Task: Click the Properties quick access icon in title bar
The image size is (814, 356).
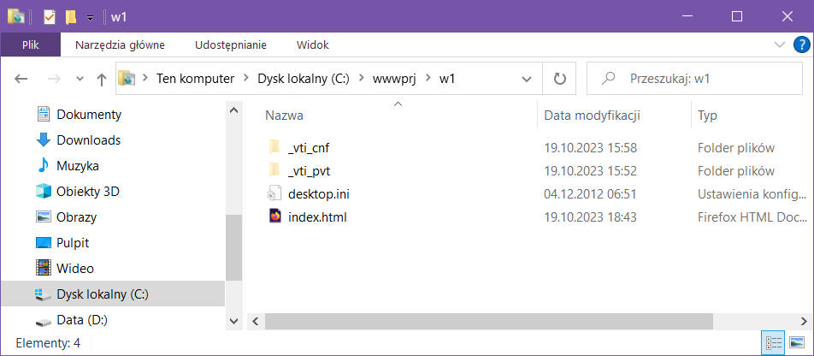Action: (x=50, y=16)
